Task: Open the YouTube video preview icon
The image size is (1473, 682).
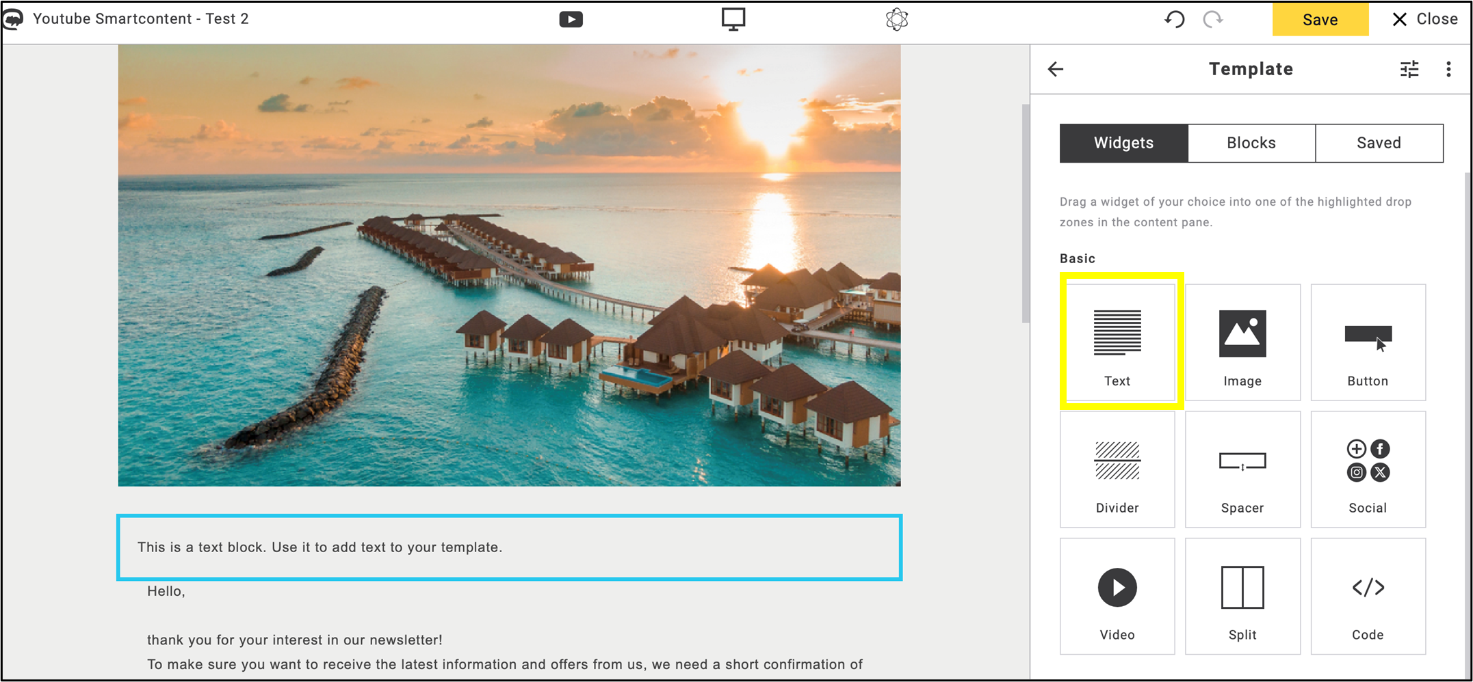Action: point(571,19)
